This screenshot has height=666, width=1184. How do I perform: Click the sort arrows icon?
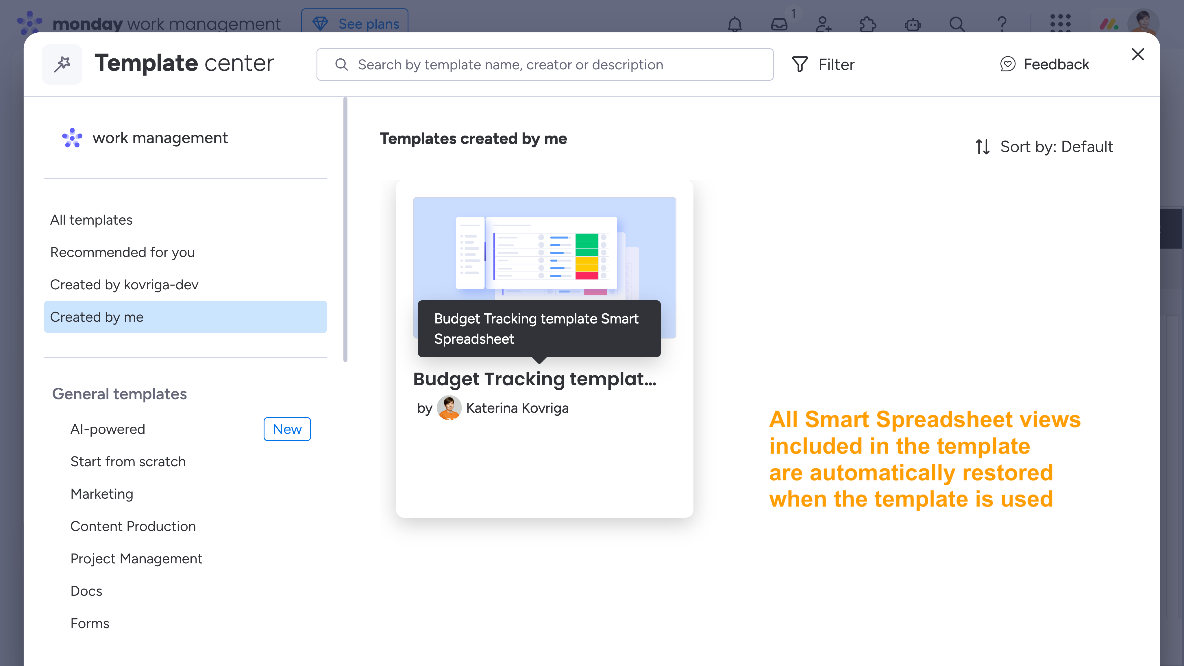983,147
